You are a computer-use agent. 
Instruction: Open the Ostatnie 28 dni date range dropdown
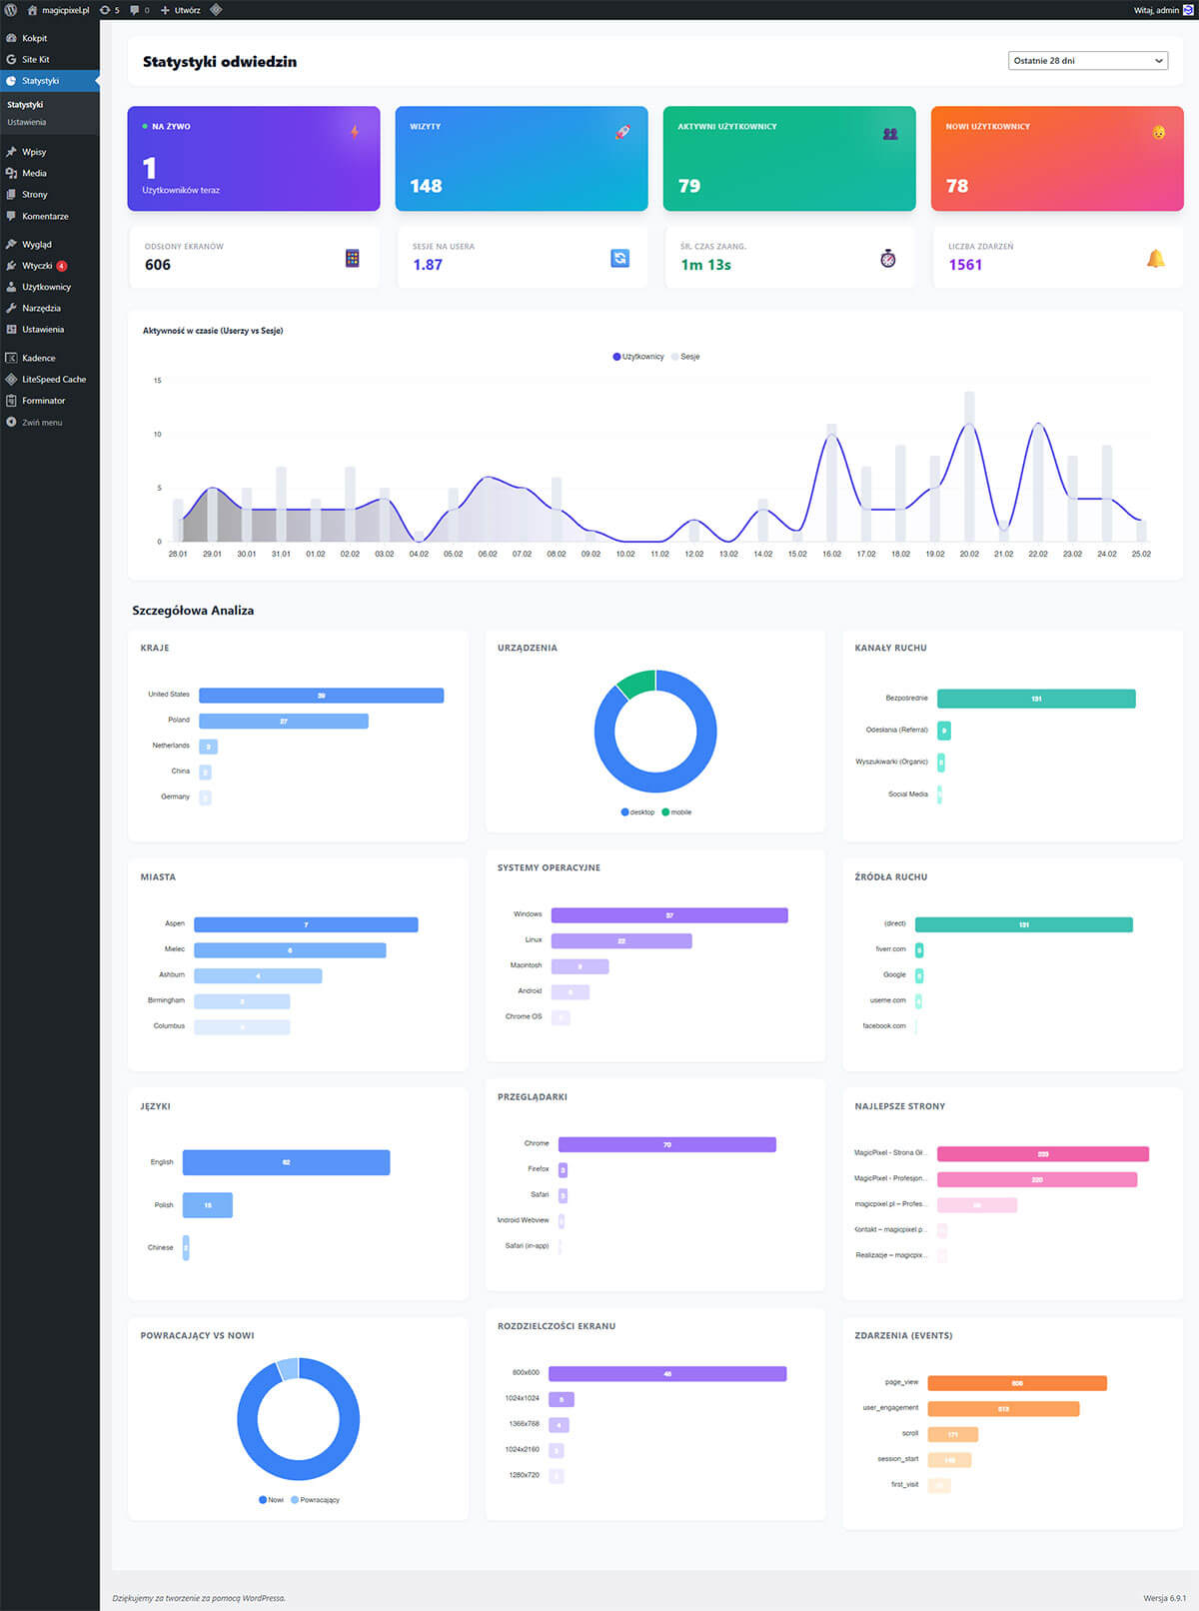tap(1088, 61)
